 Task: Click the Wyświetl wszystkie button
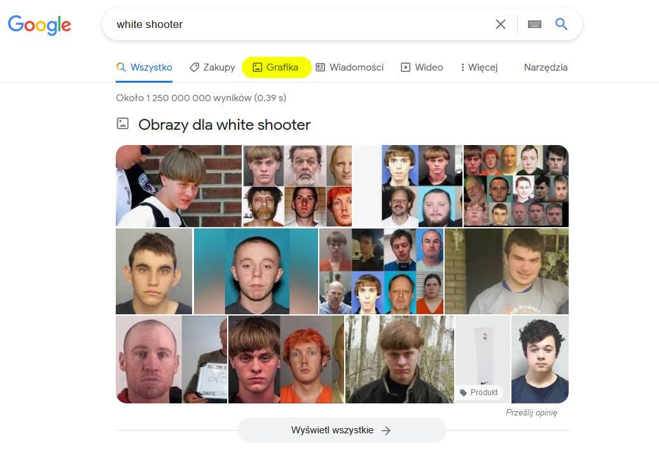coord(342,430)
